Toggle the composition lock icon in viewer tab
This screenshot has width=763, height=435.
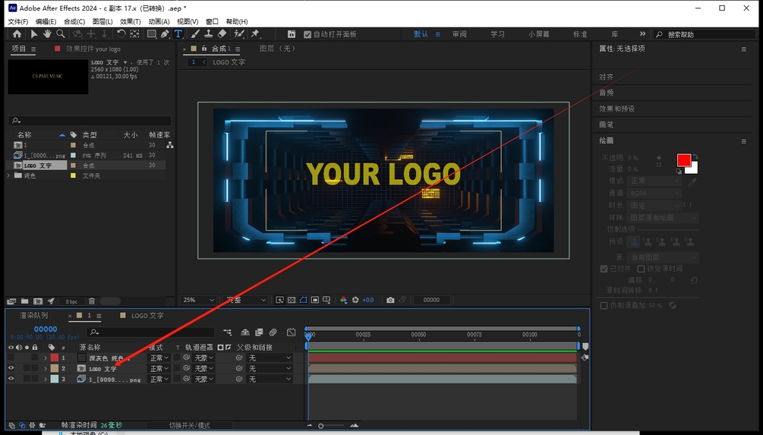pyautogui.click(x=204, y=49)
